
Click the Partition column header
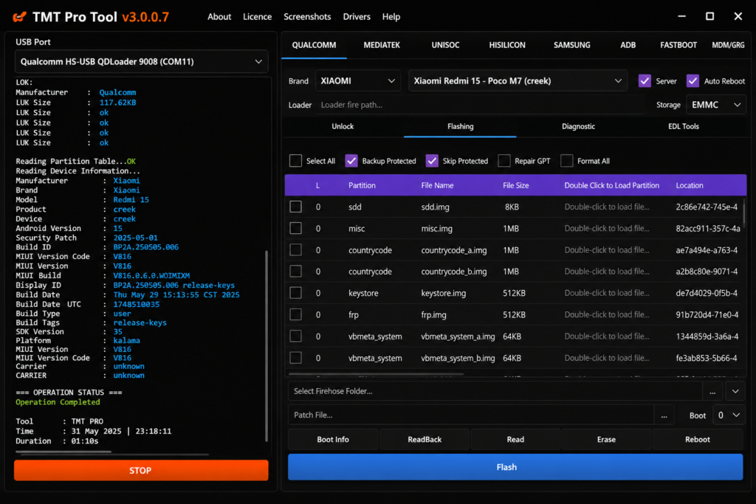coord(362,185)
